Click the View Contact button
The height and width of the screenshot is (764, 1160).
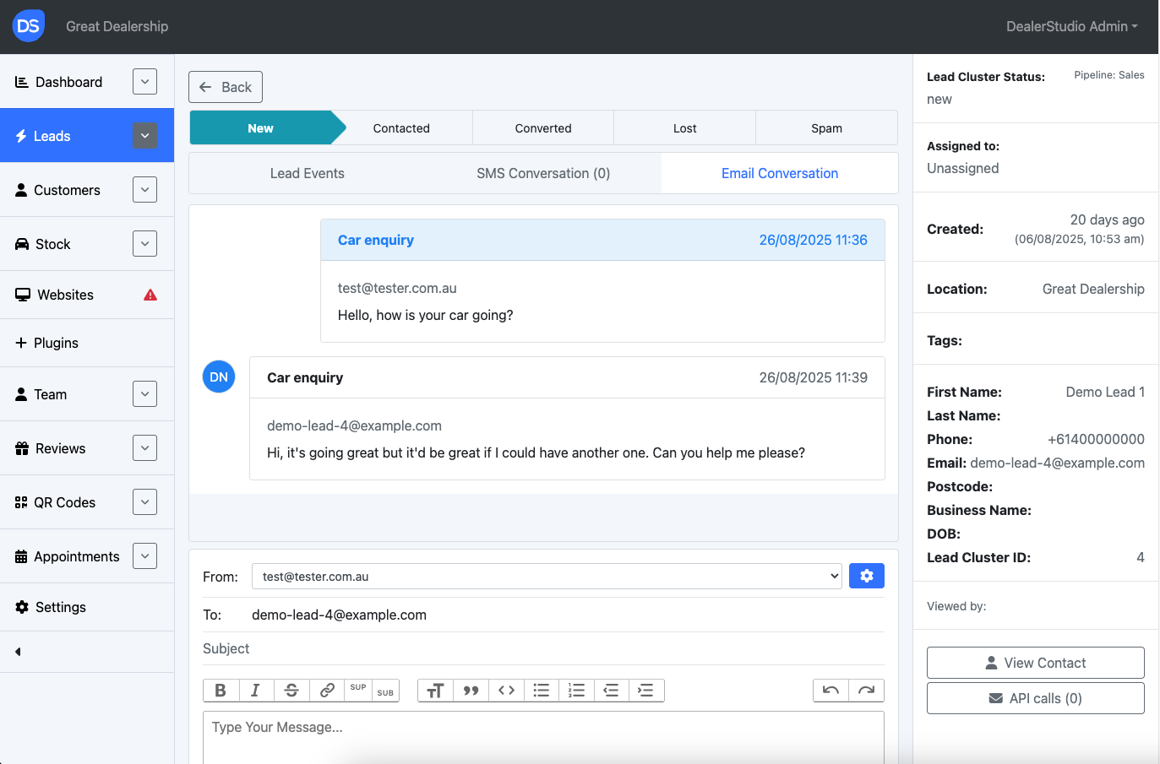(1035, 663)
